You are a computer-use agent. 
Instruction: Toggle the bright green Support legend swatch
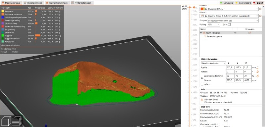[3, 36]
